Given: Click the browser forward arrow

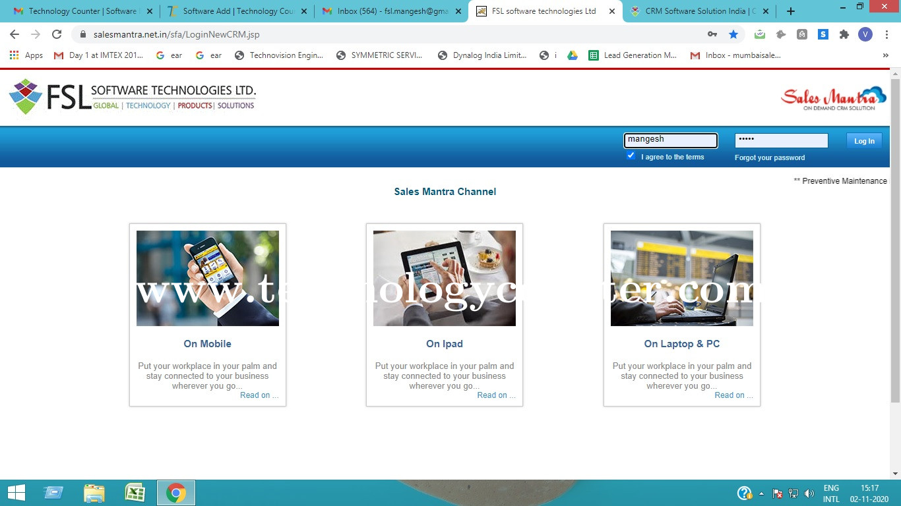Looking at the screenshot, I should [x=36, y=34].
